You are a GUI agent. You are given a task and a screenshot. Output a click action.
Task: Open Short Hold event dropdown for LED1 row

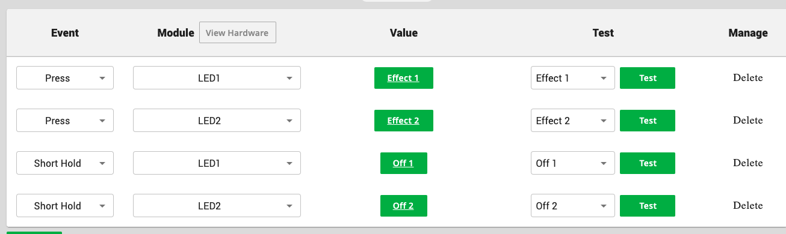tap(65, 163)
